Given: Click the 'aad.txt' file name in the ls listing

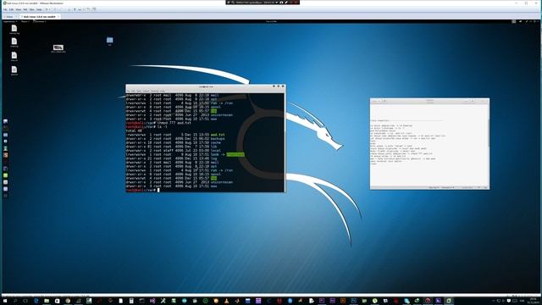Looking at the screenshot, I should (x=218, y=135).
